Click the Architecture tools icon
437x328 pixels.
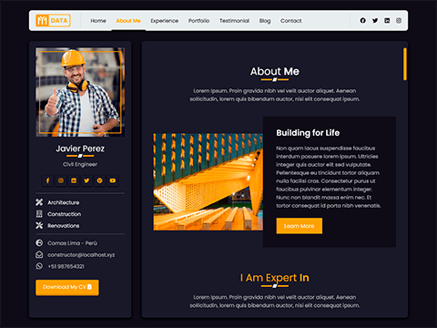39,202
